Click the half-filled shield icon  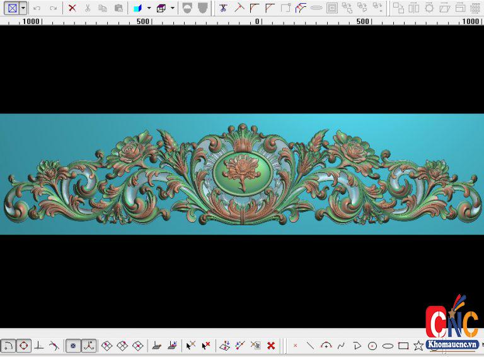click(x=187, y=8)
